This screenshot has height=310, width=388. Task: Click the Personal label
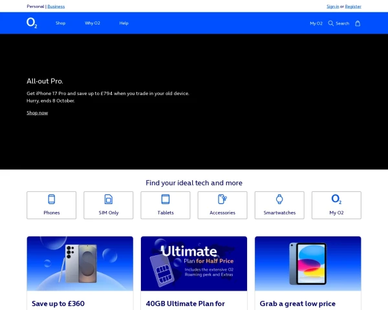[x=36, y=6]
